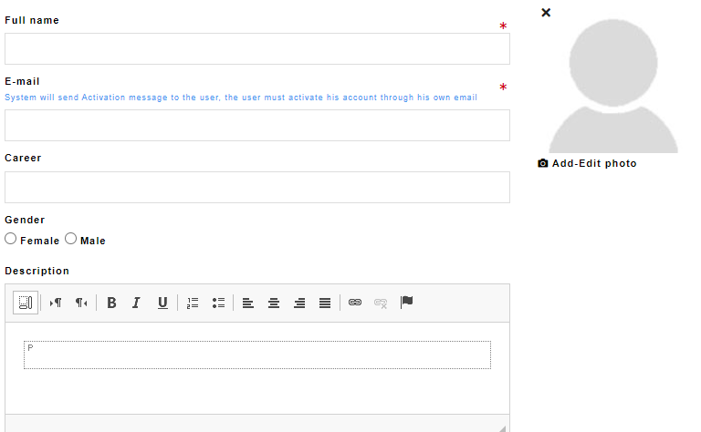Set text direction right to left

(81, 303)
